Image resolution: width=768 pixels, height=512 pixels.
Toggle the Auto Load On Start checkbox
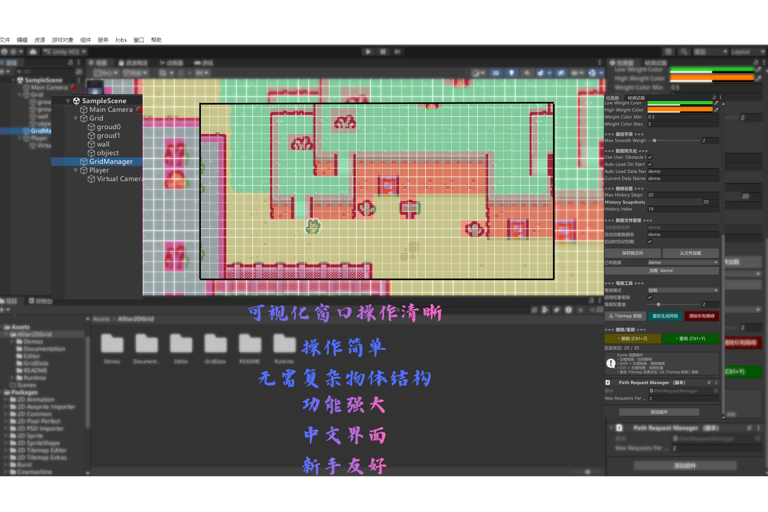pos(650,164)
